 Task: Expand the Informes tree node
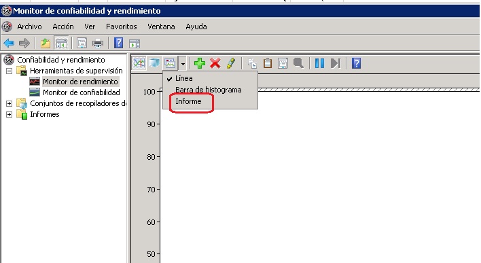[x=10, y=114]
